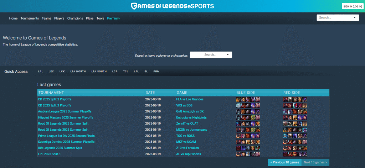The image size is (365, 168).
Task: Open the Players menu
Action: [x=59, y=19]
